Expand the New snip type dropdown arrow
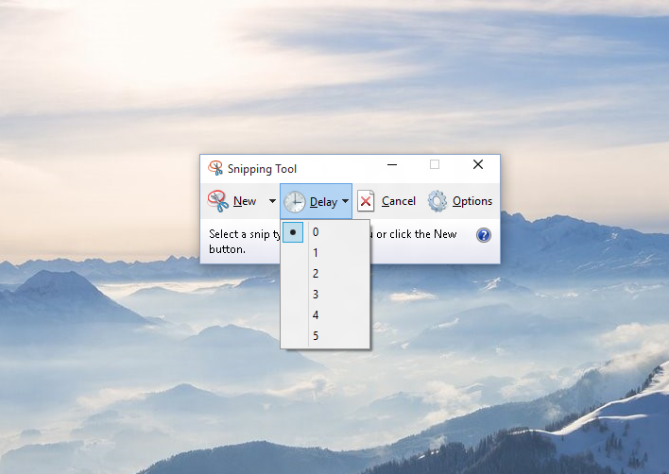The image size is (669, 474). click(x=272, y=201)
